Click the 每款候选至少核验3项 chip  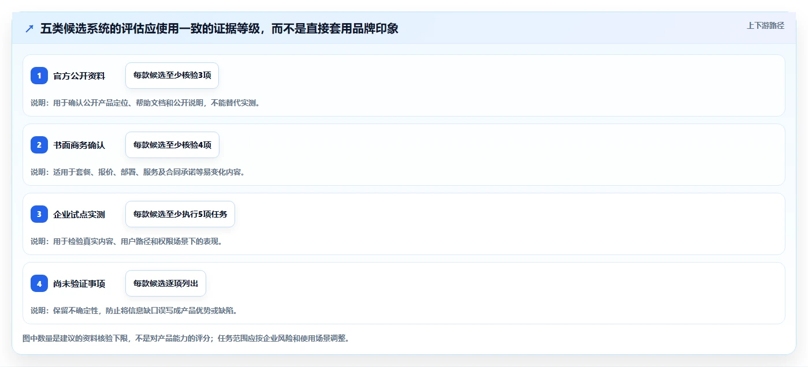click(172, 76)
